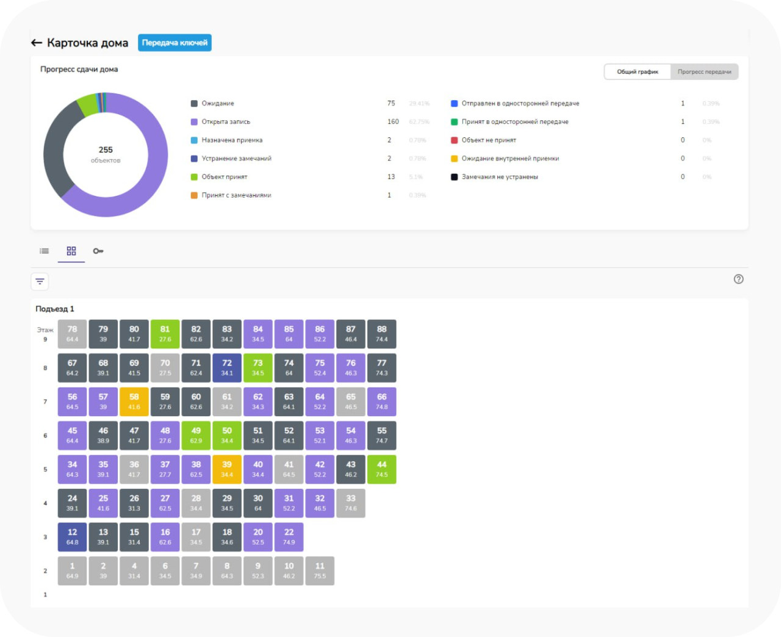The height and width of the screenshot is (637, 781).
Task: Open apartment 86 purple tile
Action: 320,334
